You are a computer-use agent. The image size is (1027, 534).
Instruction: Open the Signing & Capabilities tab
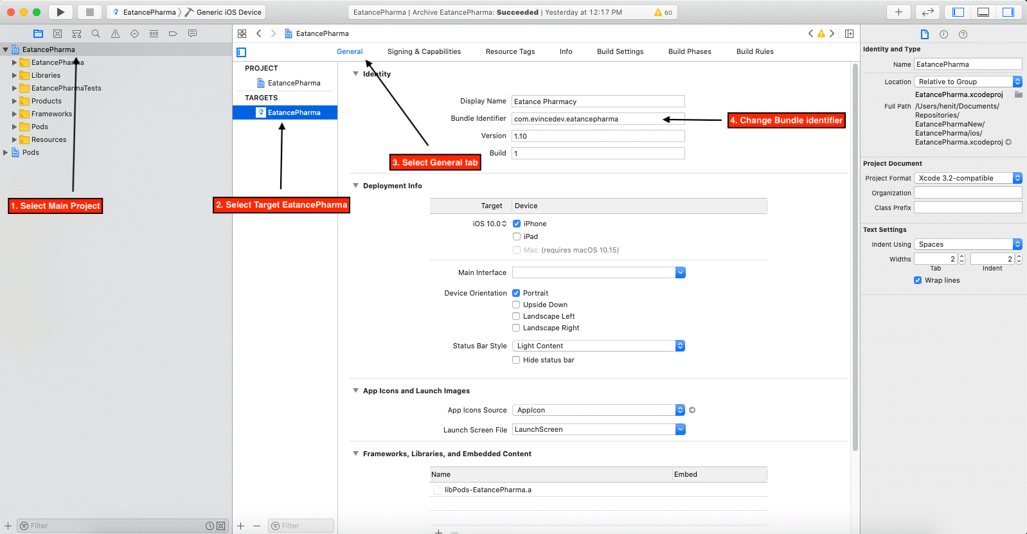(424, 51)
